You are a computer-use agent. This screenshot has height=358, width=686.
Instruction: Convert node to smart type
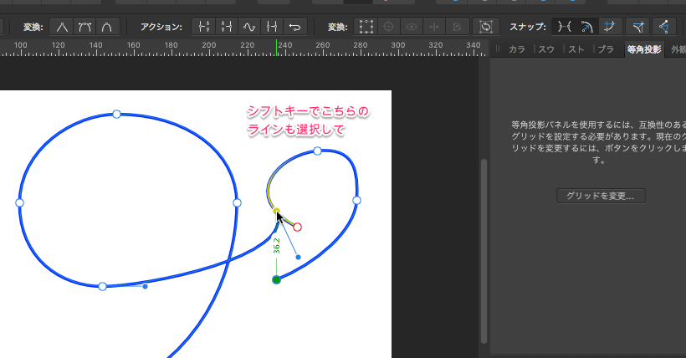pyautogui.click(x=109, y=26)
